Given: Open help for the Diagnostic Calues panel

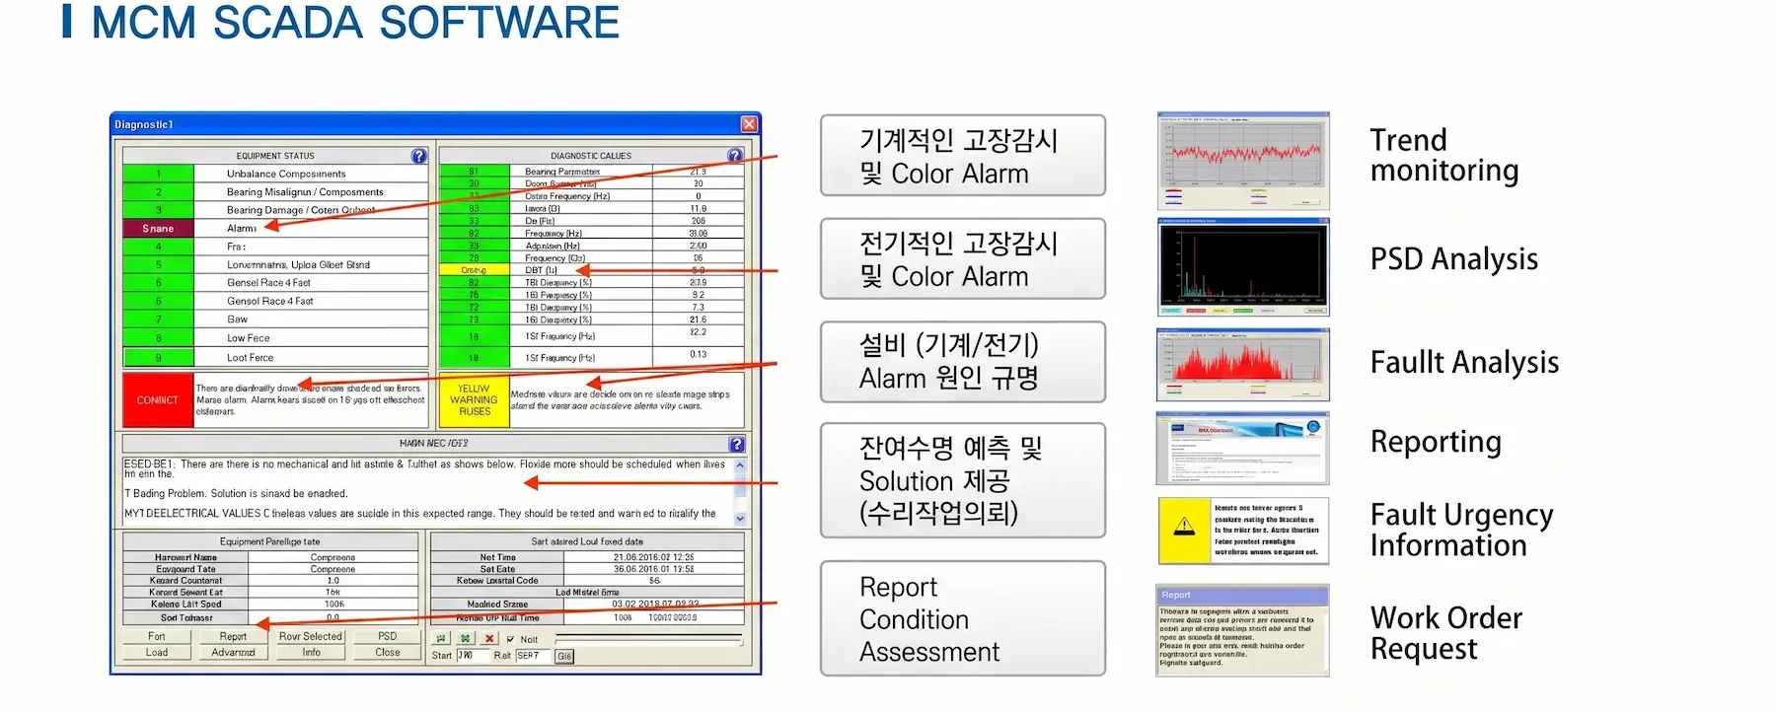Looking at the screenshot, I should pyautogui.click(x=735, y=156).
